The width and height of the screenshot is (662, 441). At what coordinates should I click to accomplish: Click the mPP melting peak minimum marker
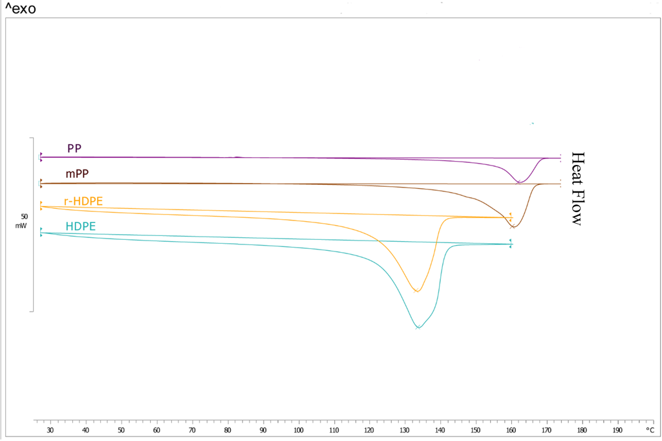pyautogui.click(x=513, y=227)
